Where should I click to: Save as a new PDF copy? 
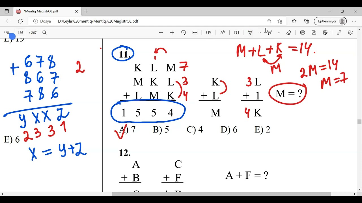pyautogui.click(x=325, y=33)
